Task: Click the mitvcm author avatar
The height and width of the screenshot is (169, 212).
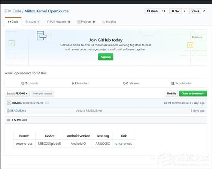Action: tap(8, 103)
